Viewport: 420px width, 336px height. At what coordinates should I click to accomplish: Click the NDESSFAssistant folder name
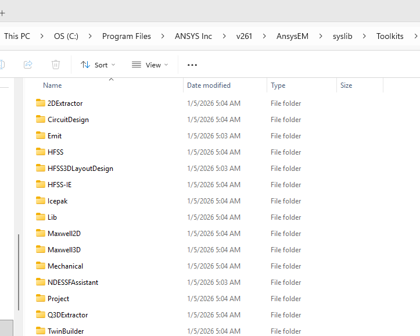[73, 283]
